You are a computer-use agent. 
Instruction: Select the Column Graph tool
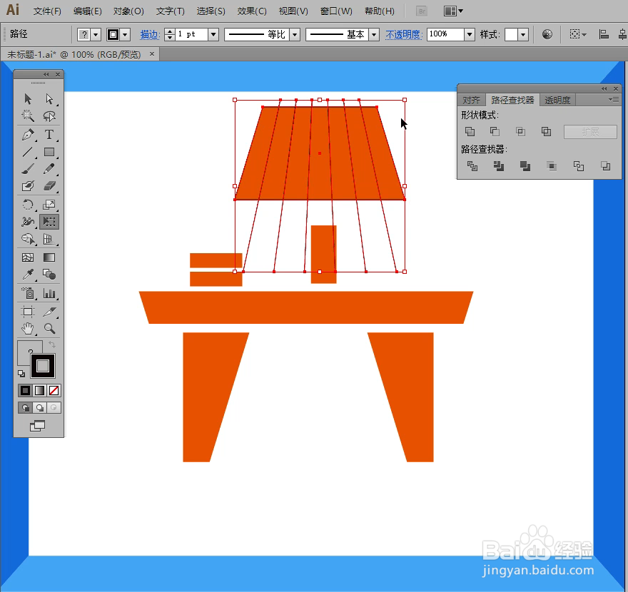tap(49, 293)
